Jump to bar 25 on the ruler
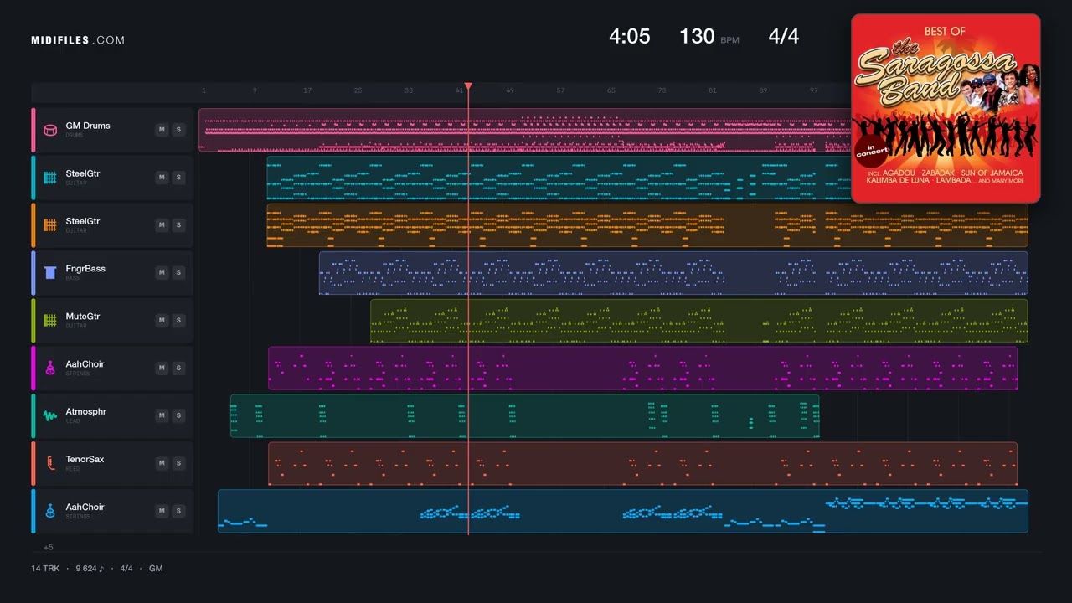The image size is (1072, 603). pos(358,90)
